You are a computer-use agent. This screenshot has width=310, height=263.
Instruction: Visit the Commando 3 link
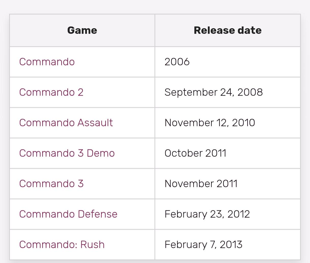tap(51, 184)
